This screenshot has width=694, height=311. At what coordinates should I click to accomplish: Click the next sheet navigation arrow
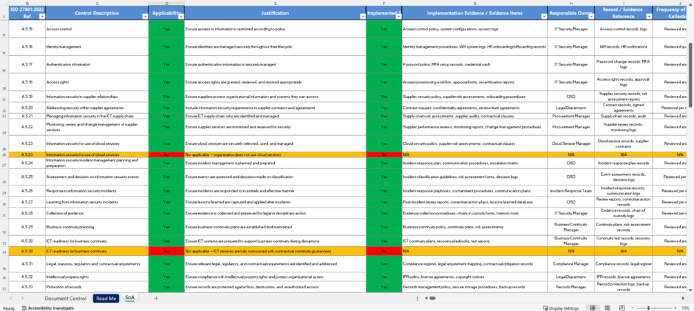tap(22, 298)
